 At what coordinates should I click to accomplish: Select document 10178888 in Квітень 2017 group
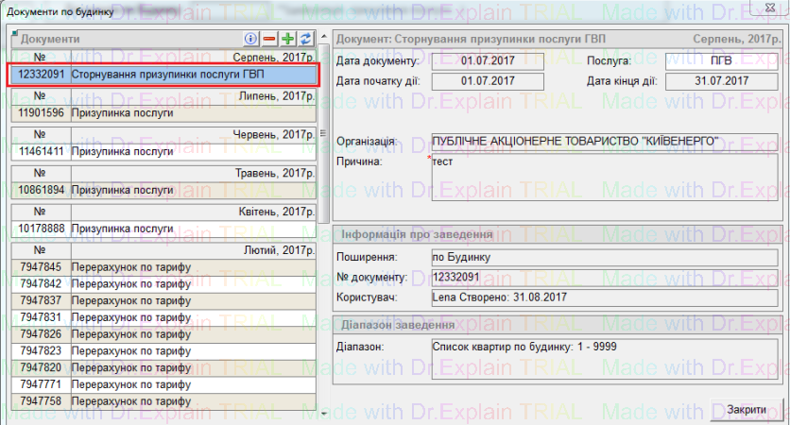coord(163,229)
